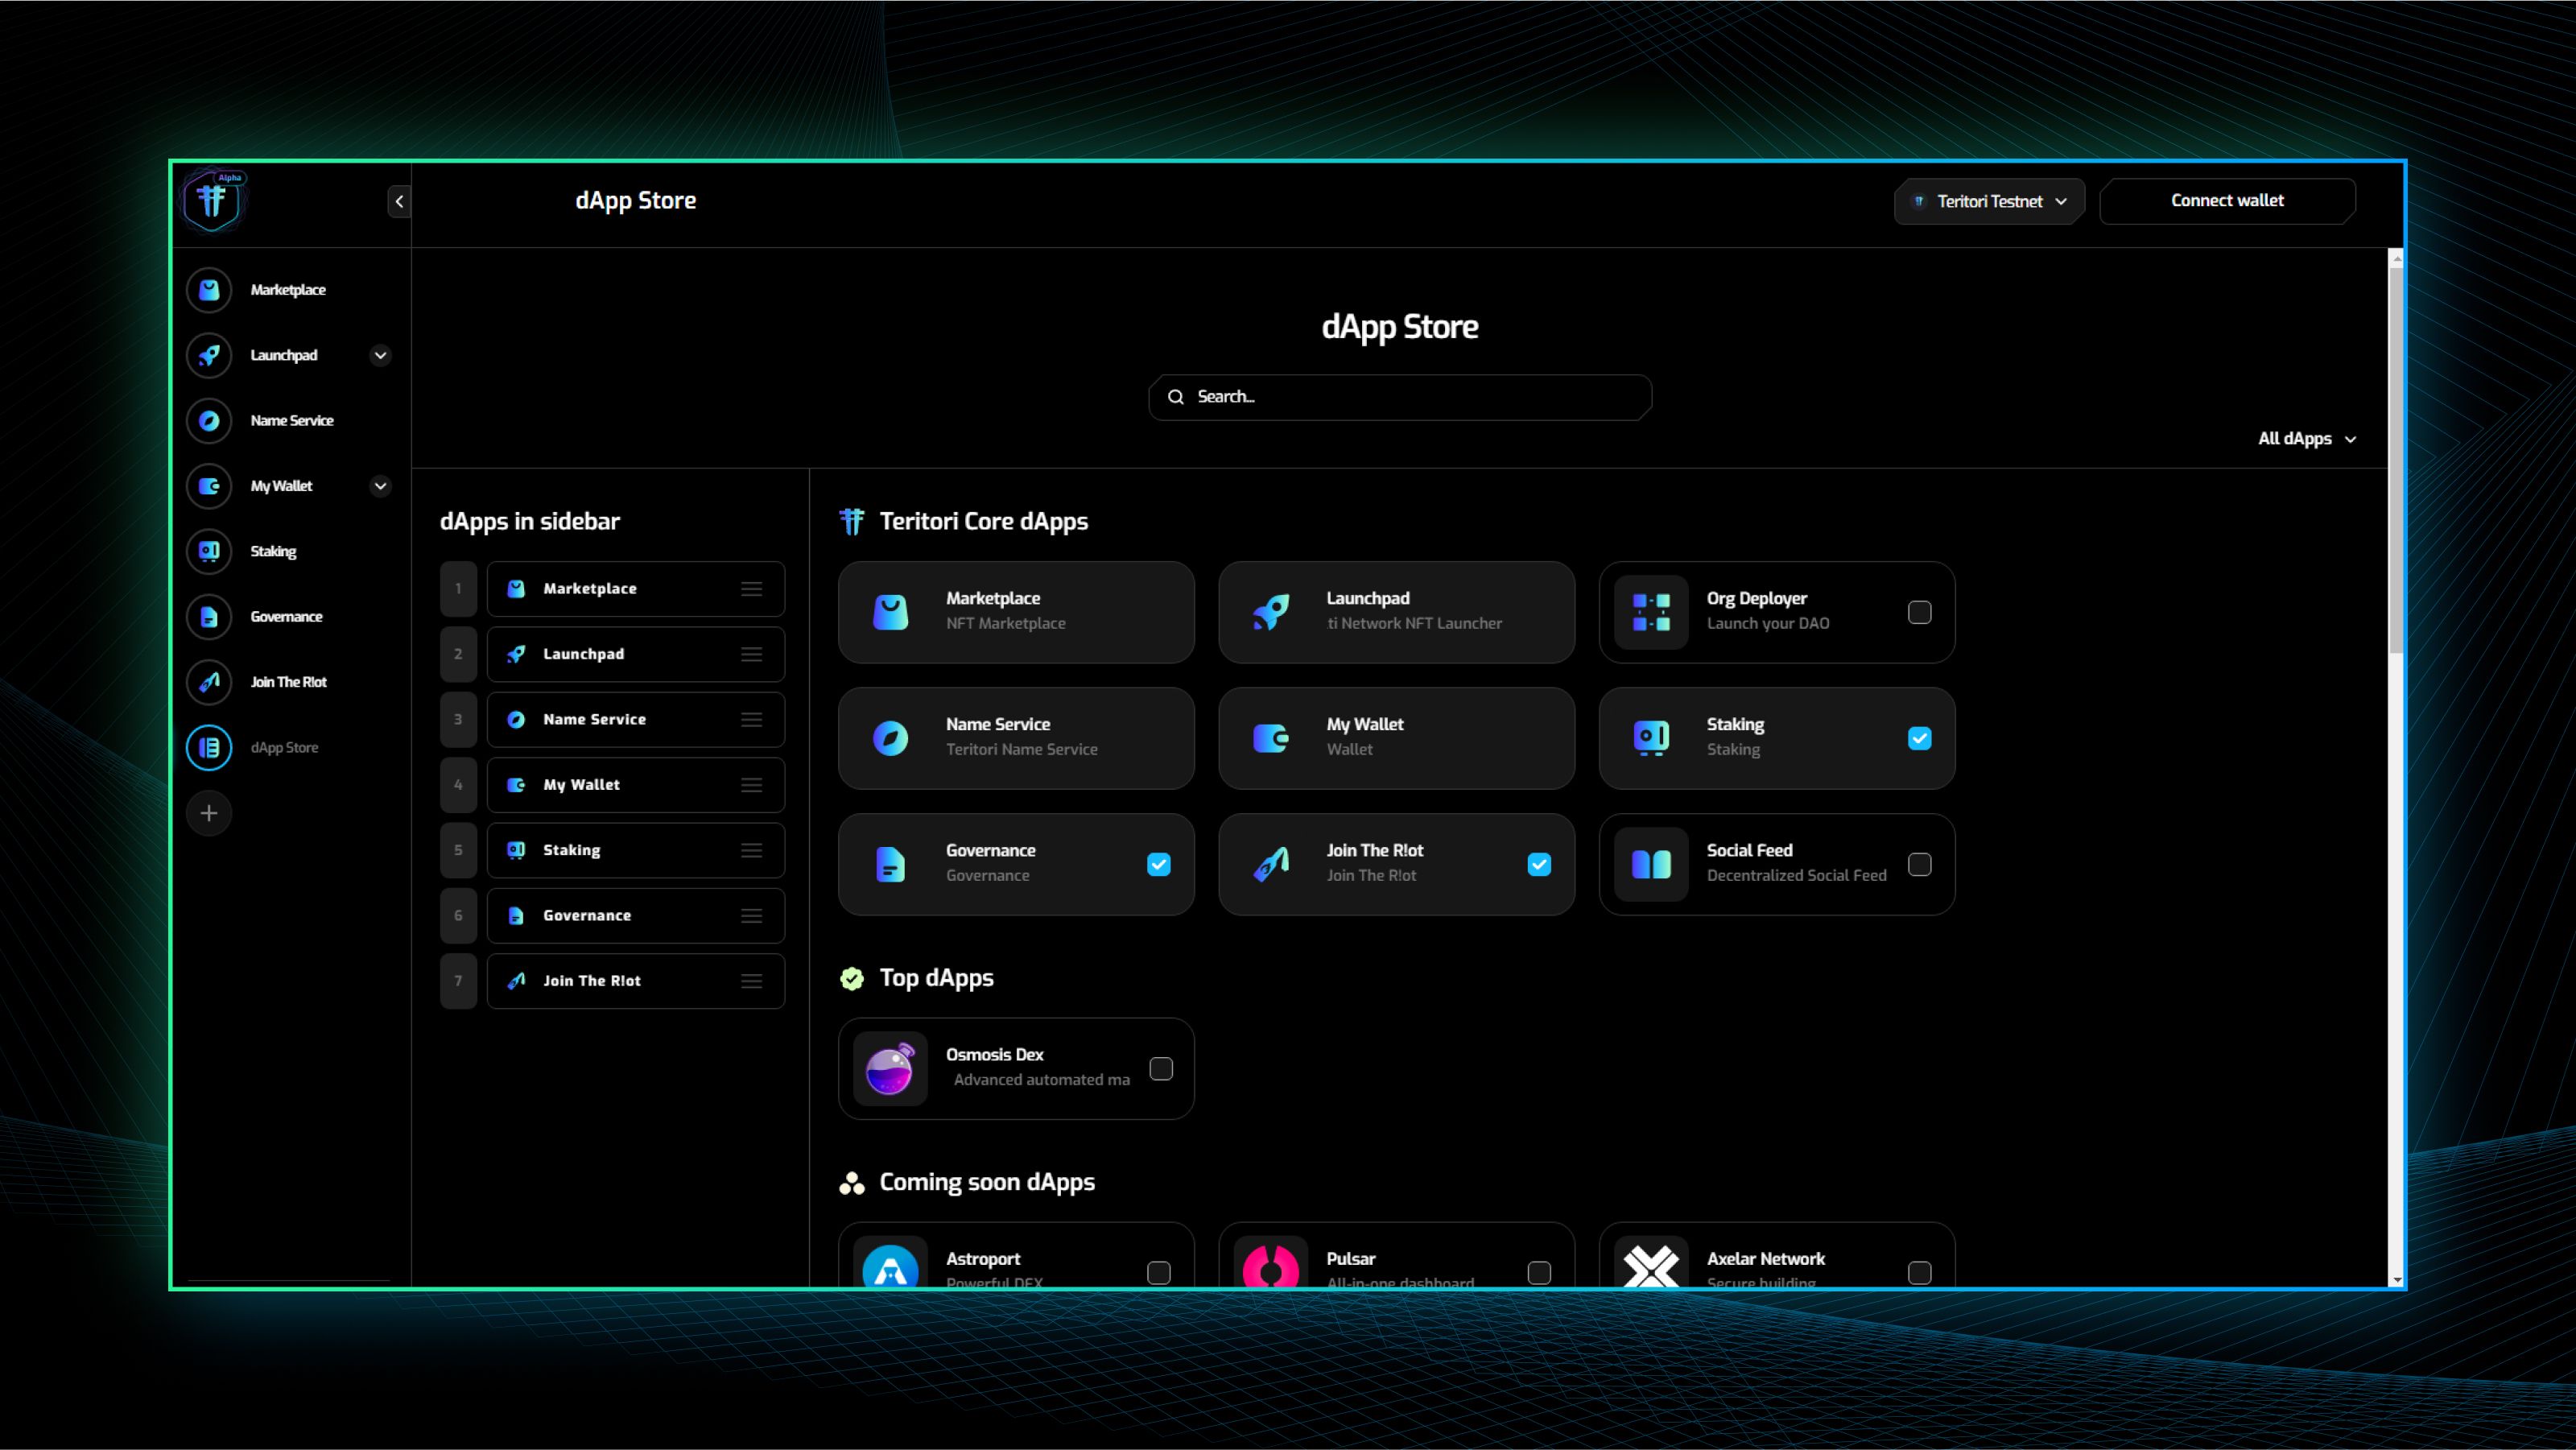Open the Teritori Testnet network dropdown
The height and width of the screenshot is (1450, 2576).
[x=1988, y=201]
